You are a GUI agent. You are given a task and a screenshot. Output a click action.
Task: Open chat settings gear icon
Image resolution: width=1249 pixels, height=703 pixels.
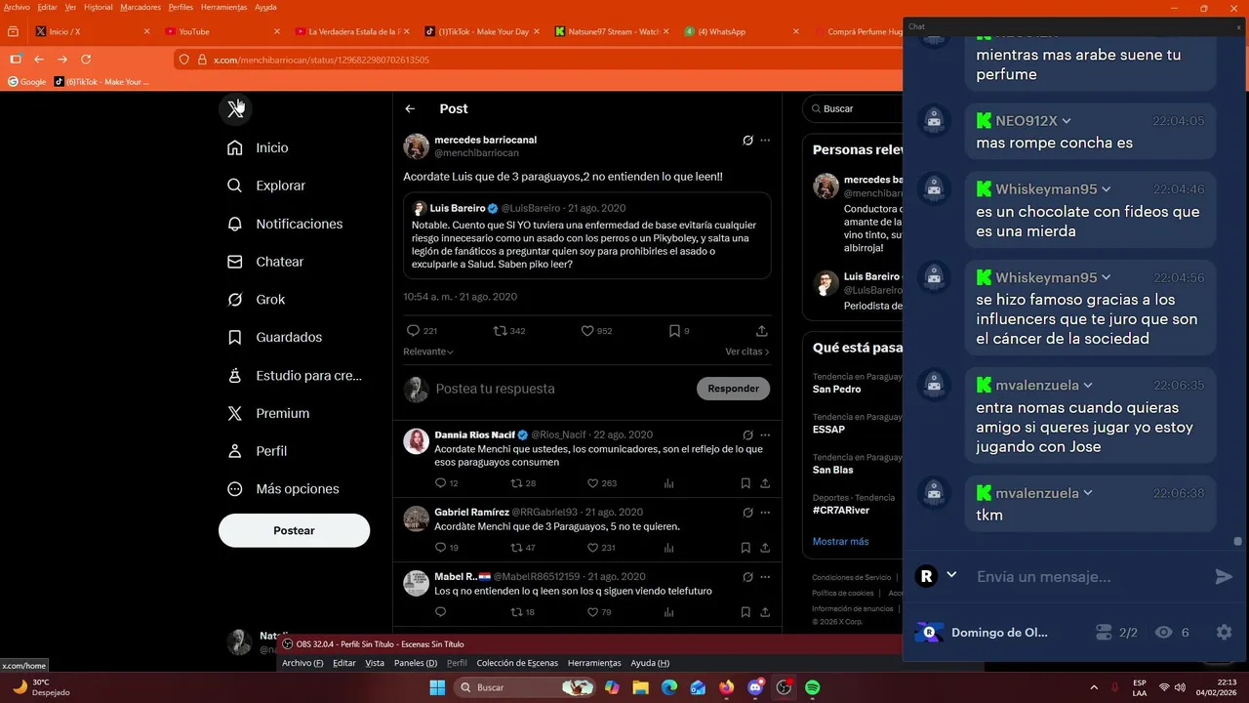click(x=1224, y=633)
